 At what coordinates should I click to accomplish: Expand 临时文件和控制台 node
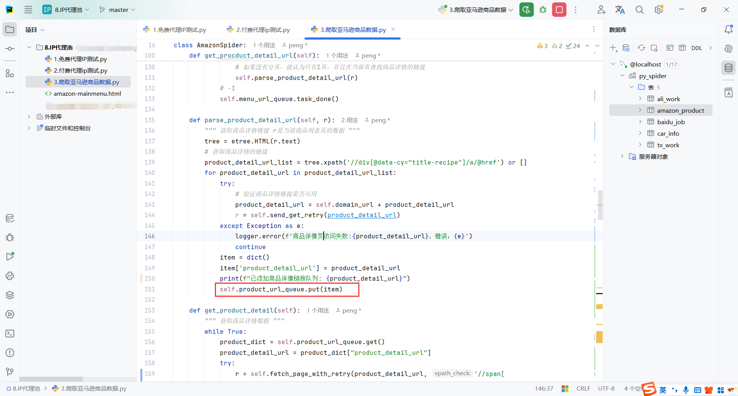pos(29,128)
